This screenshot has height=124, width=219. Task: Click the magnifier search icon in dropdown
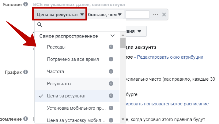[40, 25]
